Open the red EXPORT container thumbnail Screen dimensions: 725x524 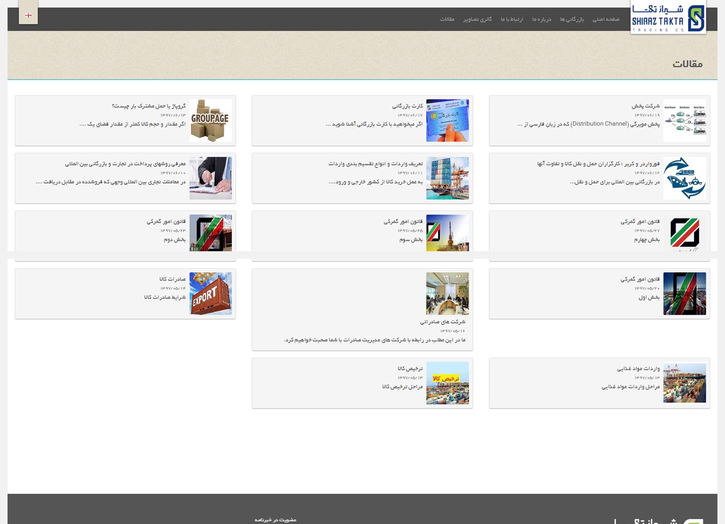point(211,293)
